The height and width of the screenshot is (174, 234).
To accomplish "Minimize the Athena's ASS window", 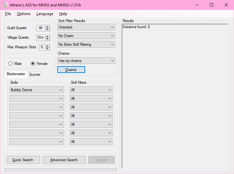I will click(197, 5).
